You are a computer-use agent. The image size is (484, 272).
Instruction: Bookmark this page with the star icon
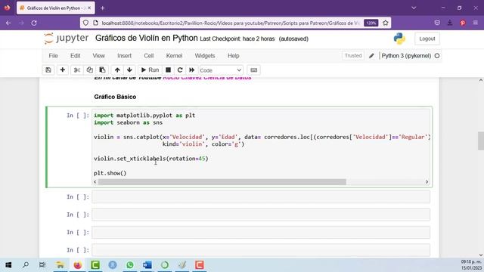(x=385, y=23)
